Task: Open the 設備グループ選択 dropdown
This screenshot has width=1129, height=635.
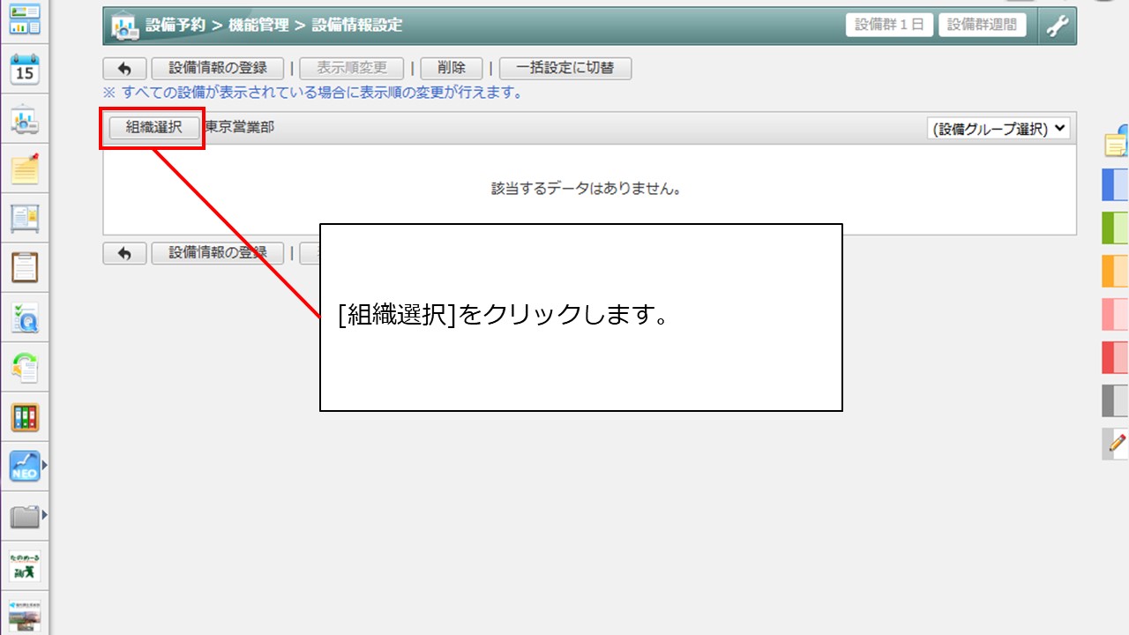Action: pos(998,127)
